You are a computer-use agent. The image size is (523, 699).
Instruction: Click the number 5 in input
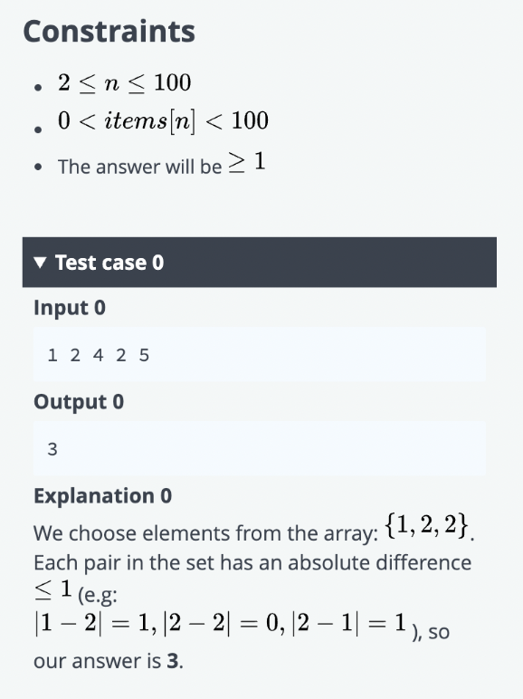144,355
